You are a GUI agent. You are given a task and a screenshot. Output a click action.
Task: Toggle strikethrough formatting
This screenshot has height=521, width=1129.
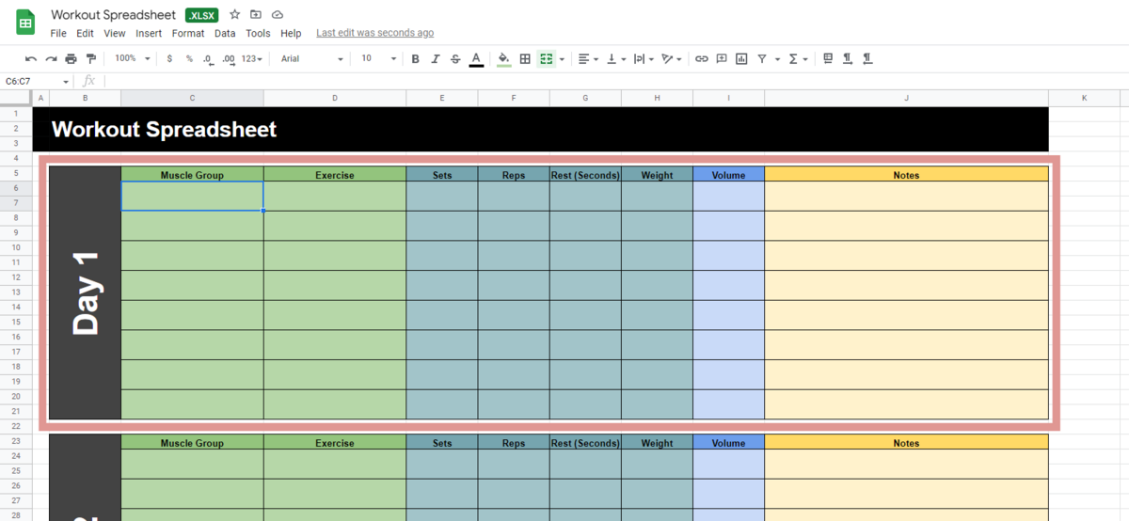coord(455,58)
